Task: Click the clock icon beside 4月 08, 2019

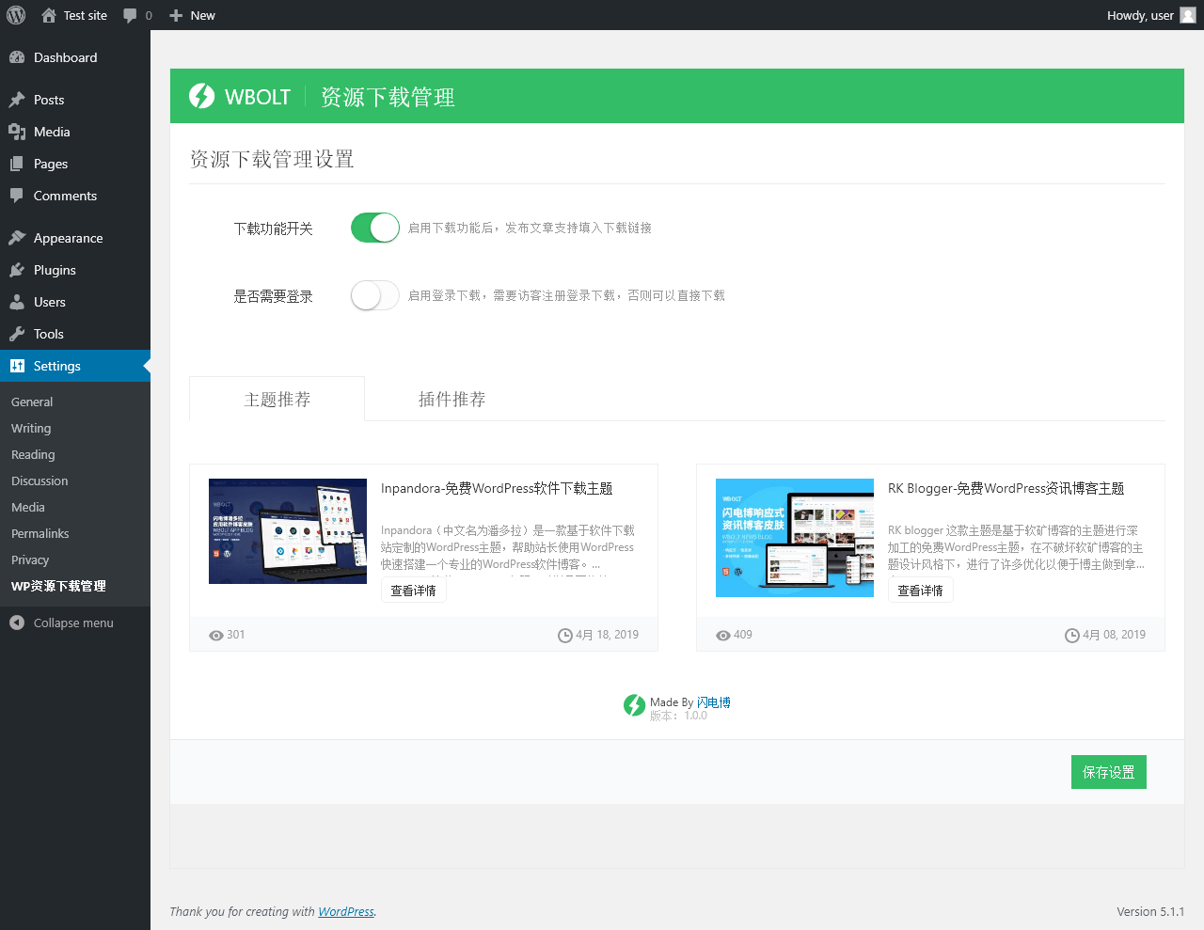Action: pos(1072,636)
